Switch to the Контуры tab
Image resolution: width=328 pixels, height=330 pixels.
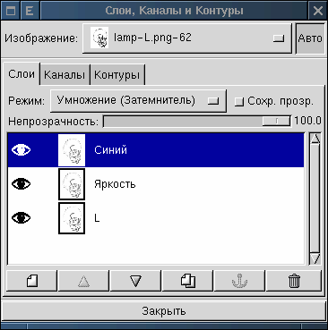coord(117,75)
